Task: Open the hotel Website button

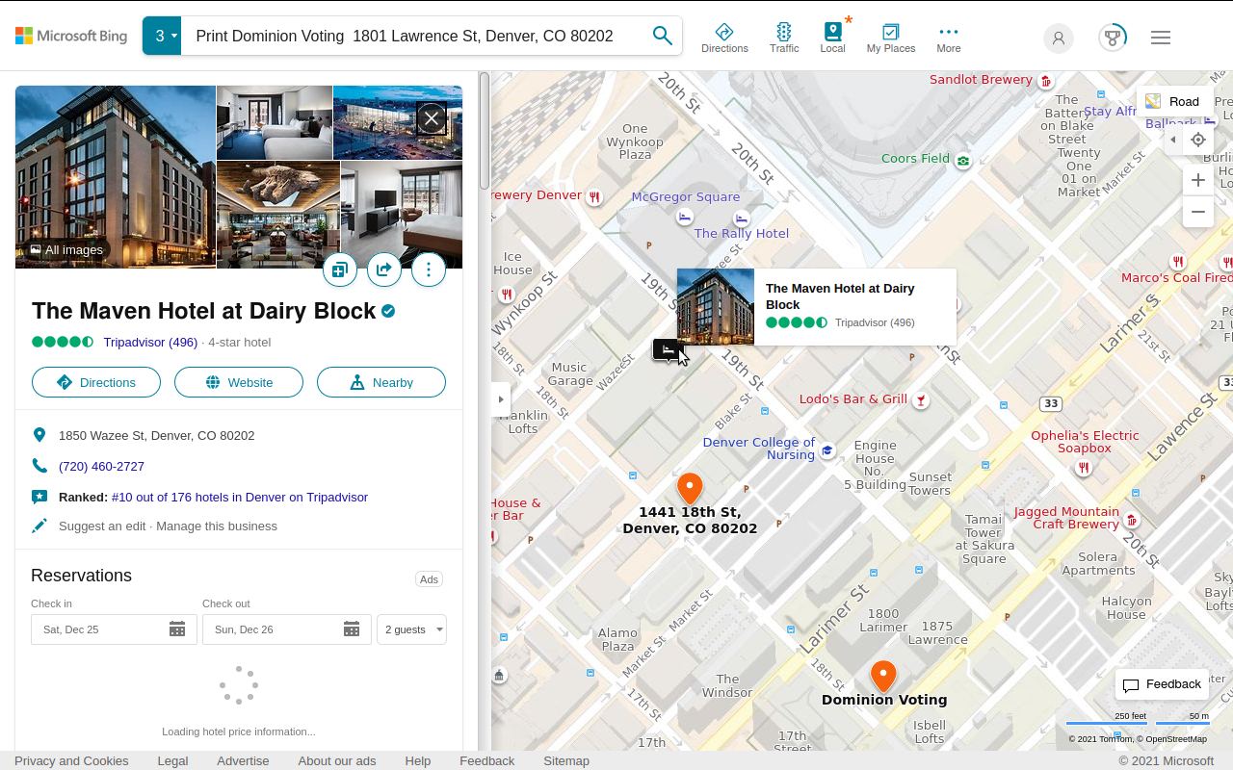Action: [239, 382]
